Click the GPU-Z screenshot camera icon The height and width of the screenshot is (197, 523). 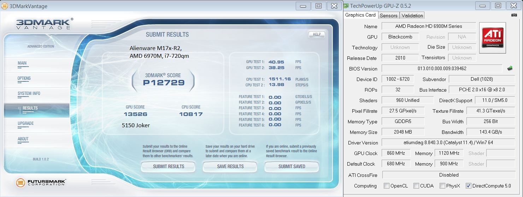(514, 15)
